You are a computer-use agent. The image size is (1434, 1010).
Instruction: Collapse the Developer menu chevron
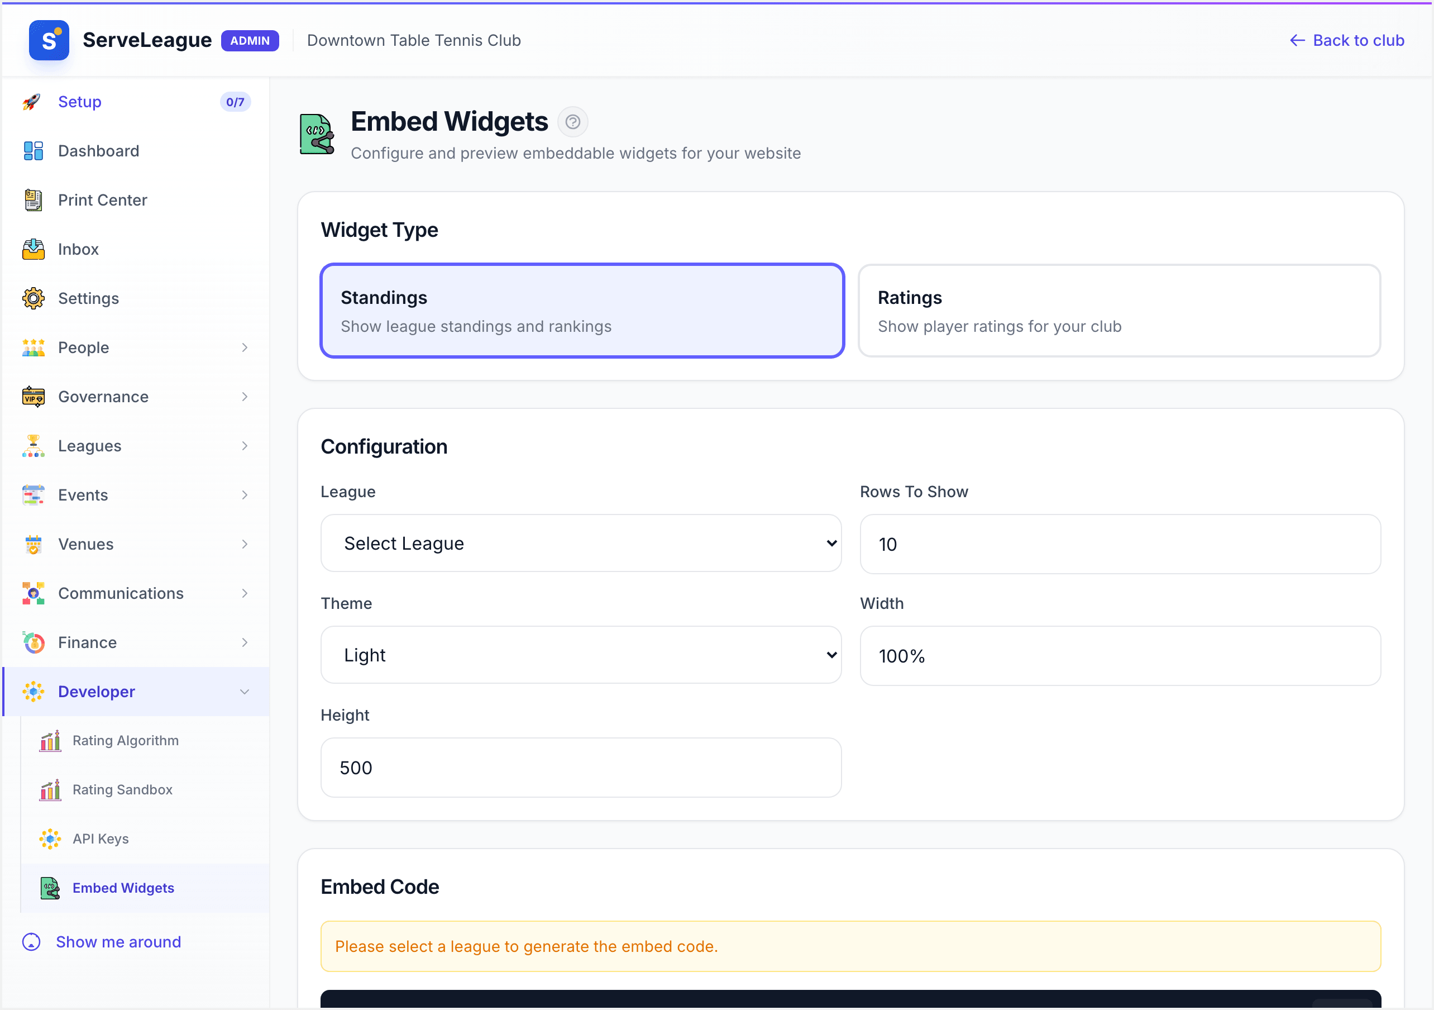click(x=245, y=692)
